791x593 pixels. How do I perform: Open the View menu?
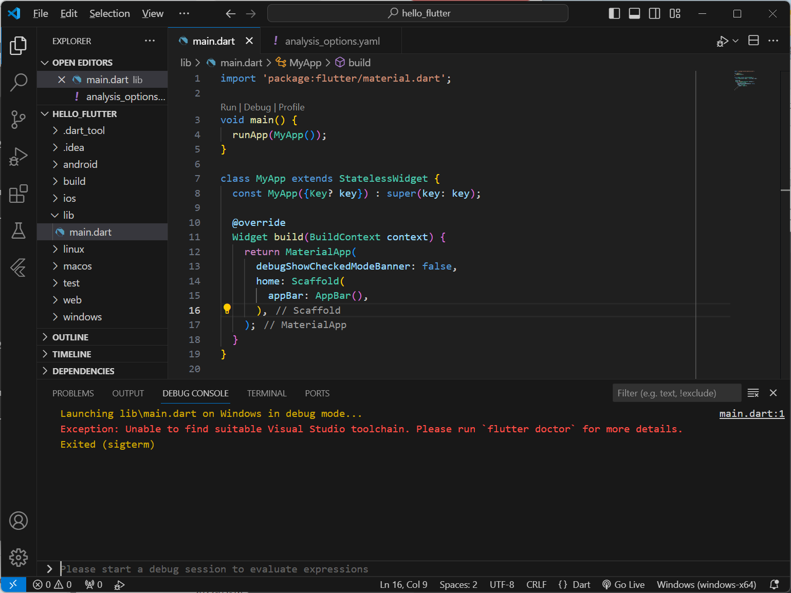coord(153,13)
